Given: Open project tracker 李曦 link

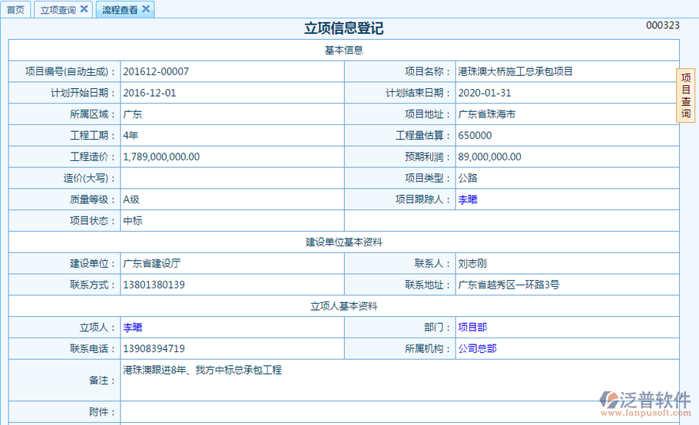Looking at the screenshot, I should coord(467,199).
